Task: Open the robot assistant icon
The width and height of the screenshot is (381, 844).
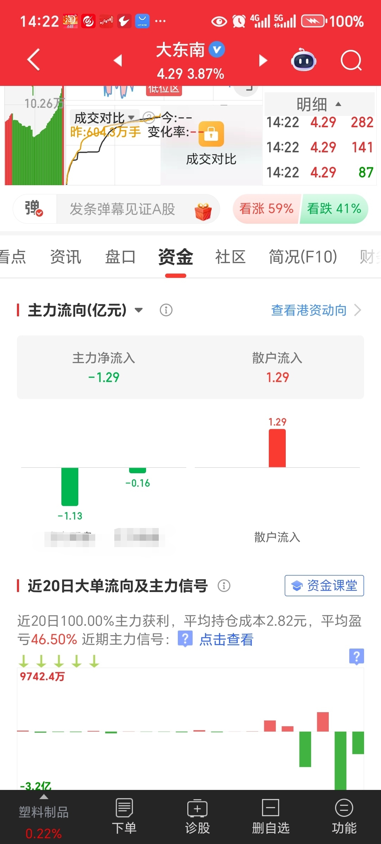Action: click(303, 60)
